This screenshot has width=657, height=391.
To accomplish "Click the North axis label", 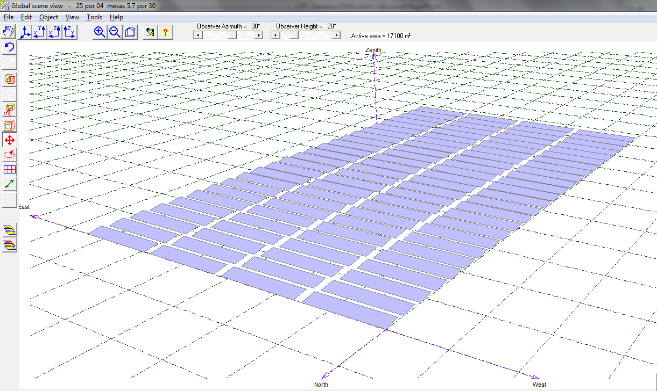I will tap(321, 385).
